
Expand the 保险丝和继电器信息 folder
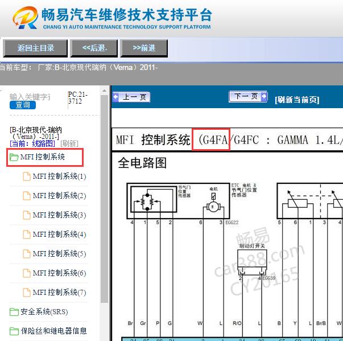tap(54, 331)
